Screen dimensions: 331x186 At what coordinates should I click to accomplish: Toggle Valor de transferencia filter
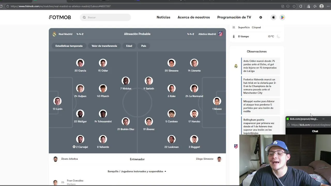click(104, 46)
